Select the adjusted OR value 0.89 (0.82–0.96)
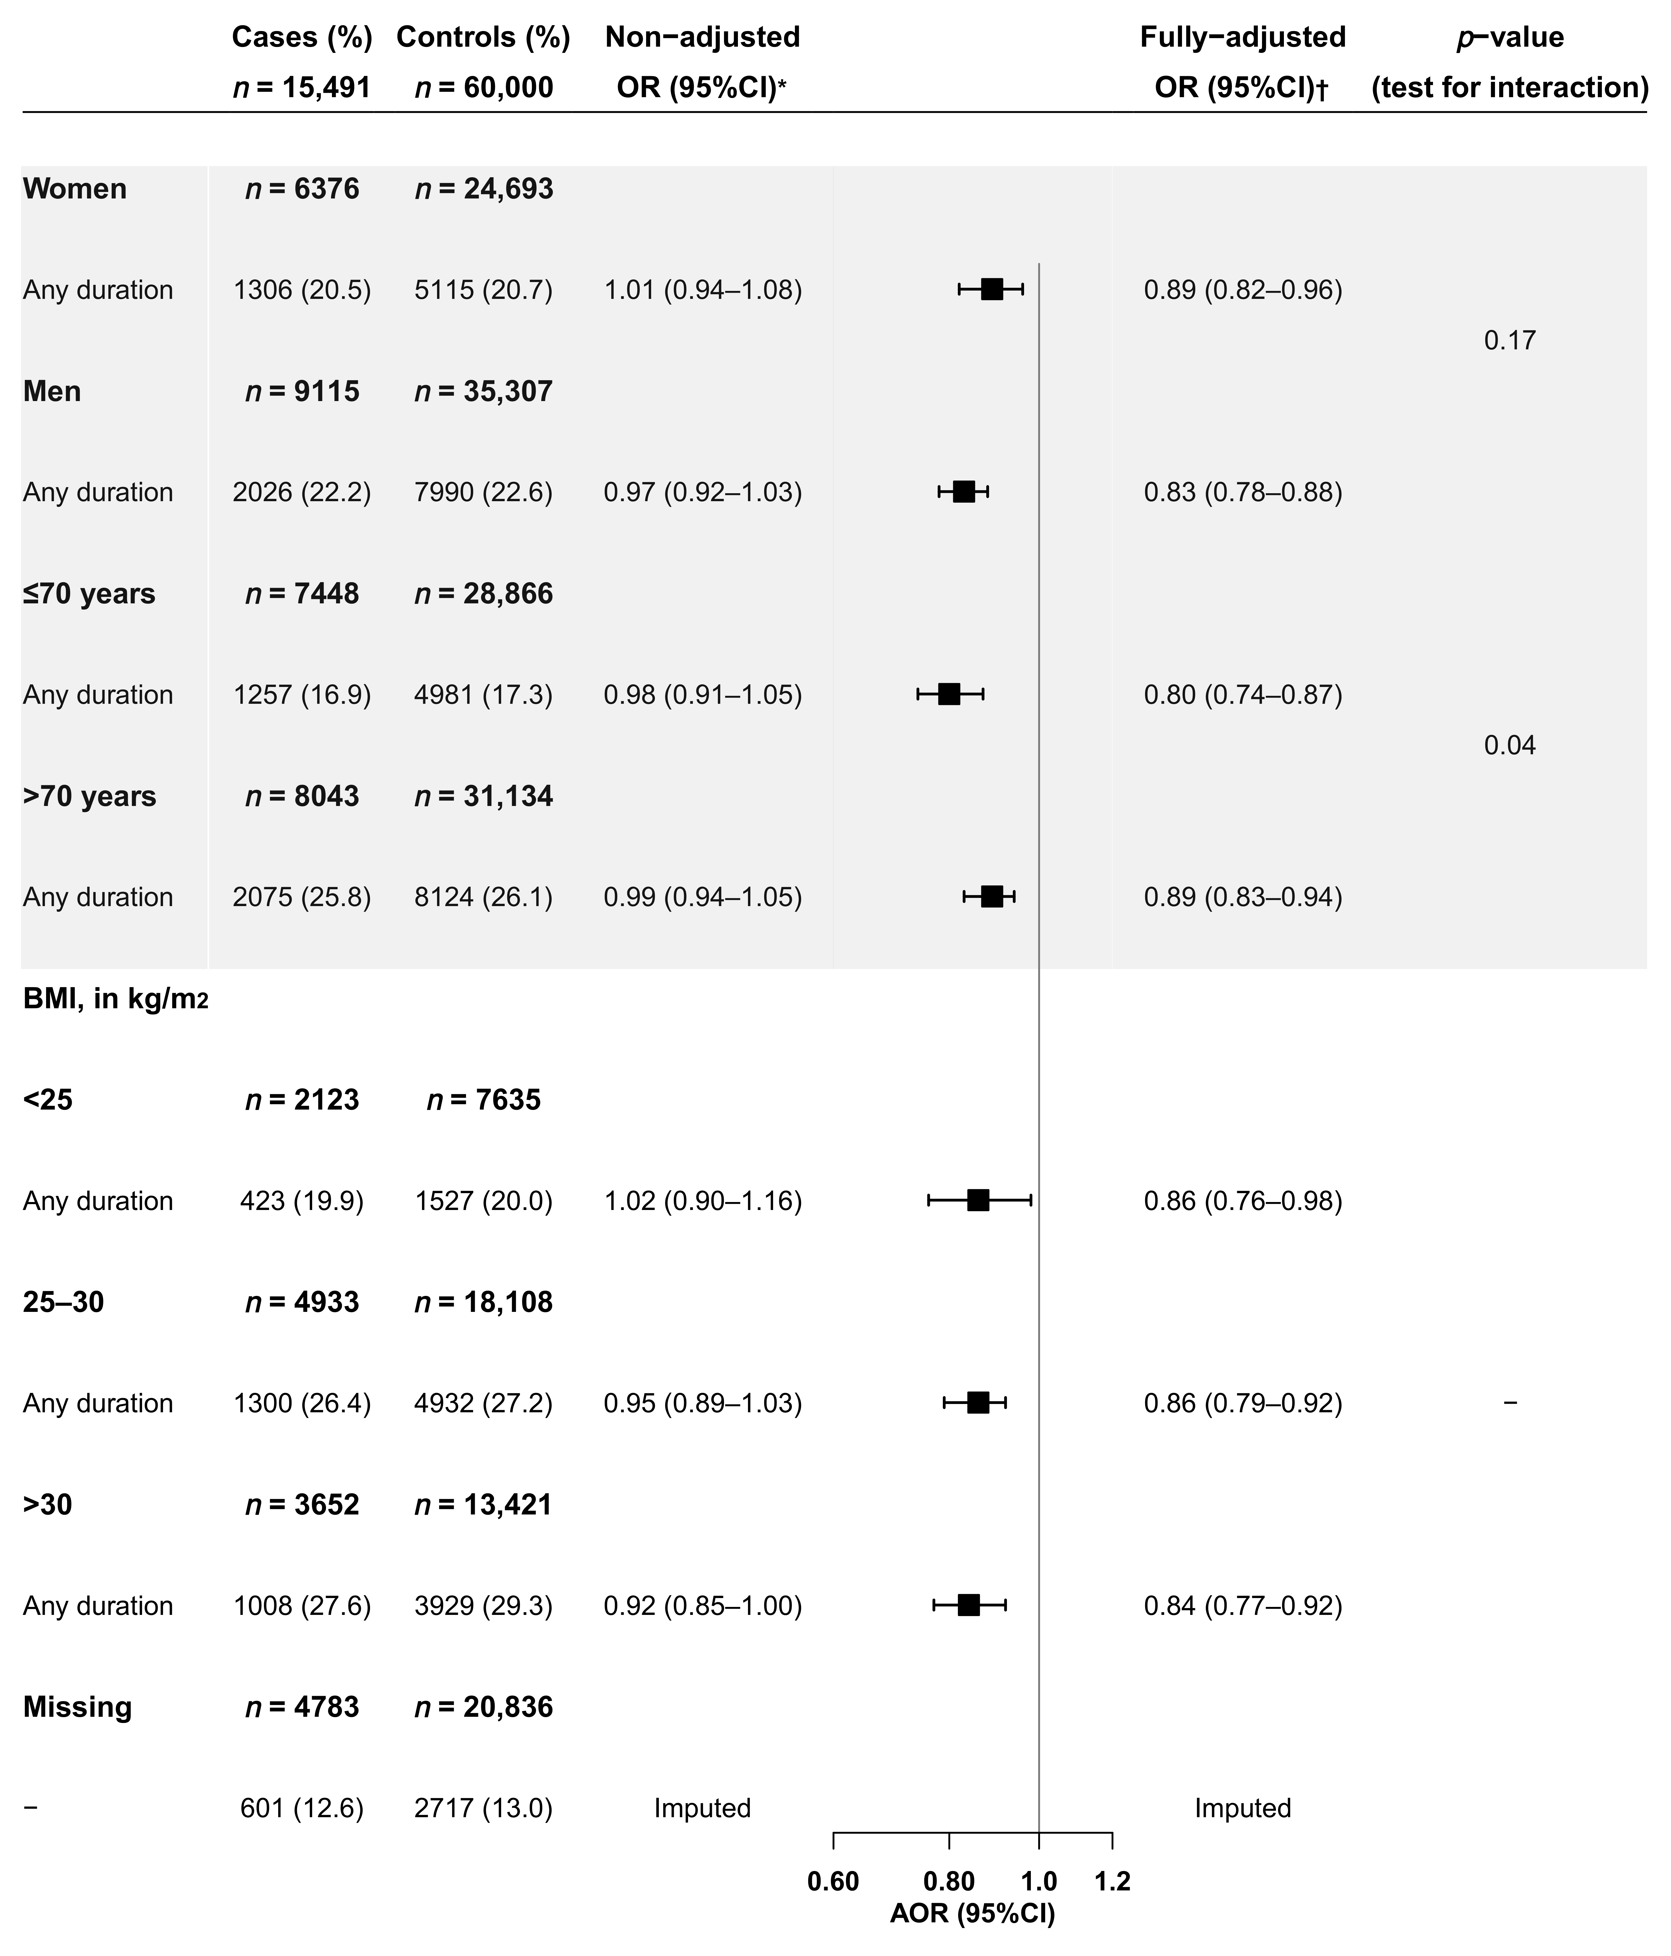The height and width of the screenshot is (1956, 1671). 1242,290
